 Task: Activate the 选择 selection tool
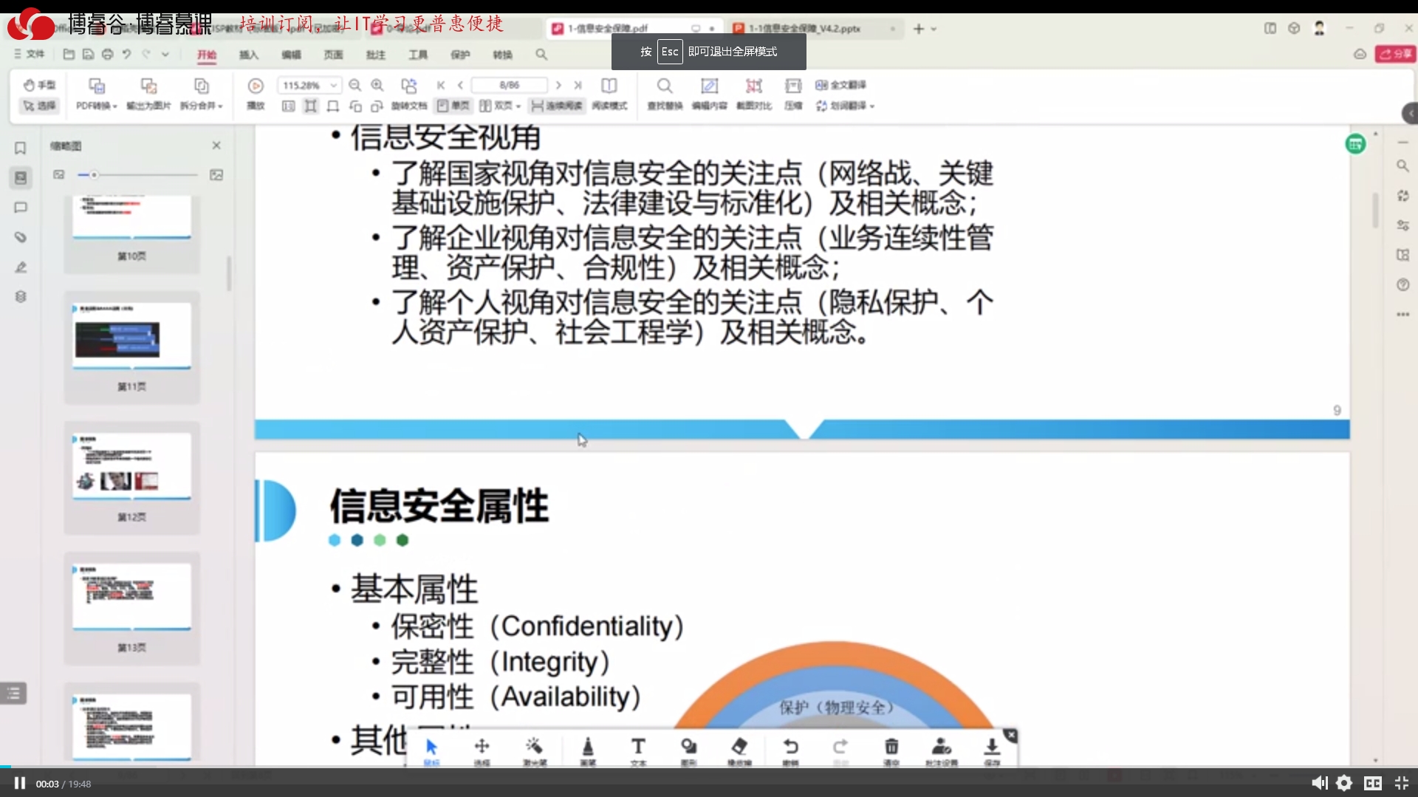[39, 106]
